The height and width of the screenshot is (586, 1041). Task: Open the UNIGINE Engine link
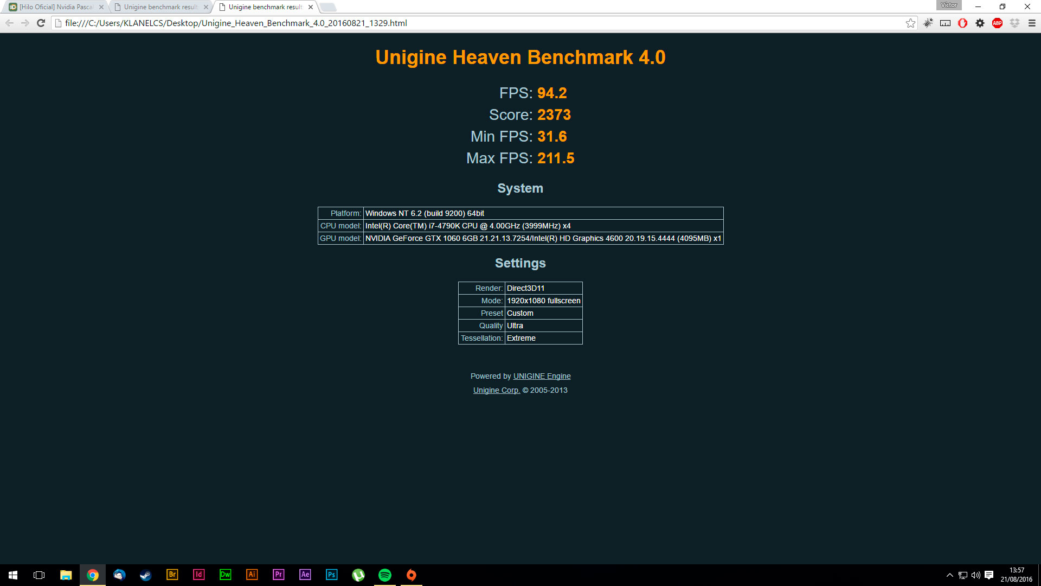pos(542,376)
